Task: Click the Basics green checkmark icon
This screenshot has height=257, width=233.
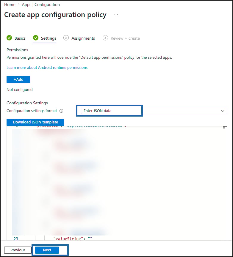Action: 9,38
